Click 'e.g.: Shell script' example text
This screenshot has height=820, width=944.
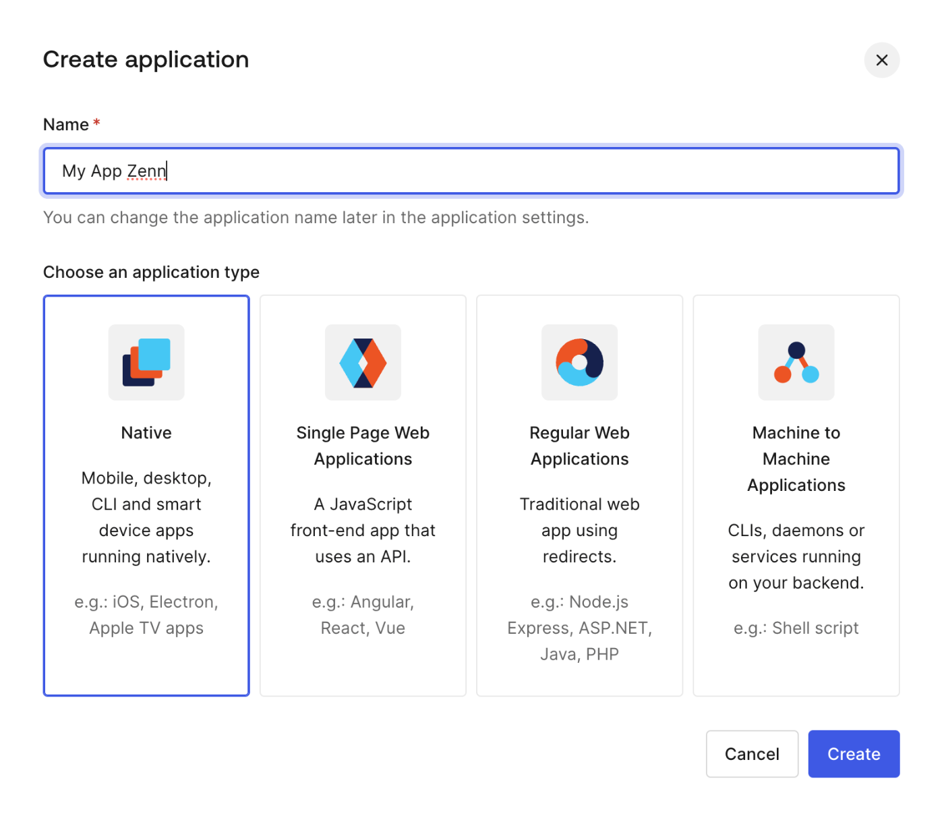point(796,628)
